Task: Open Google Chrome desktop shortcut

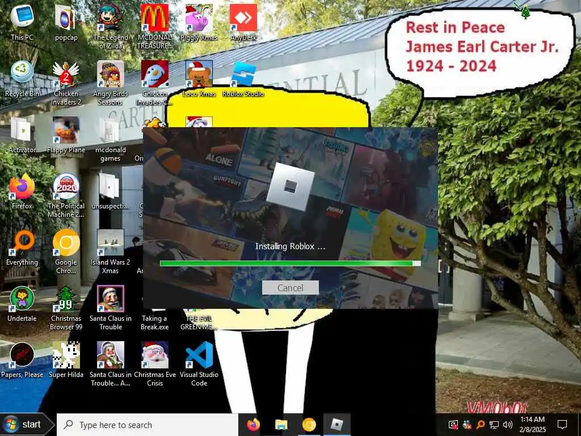Action: pyautogui.click(x=66, y=252)
